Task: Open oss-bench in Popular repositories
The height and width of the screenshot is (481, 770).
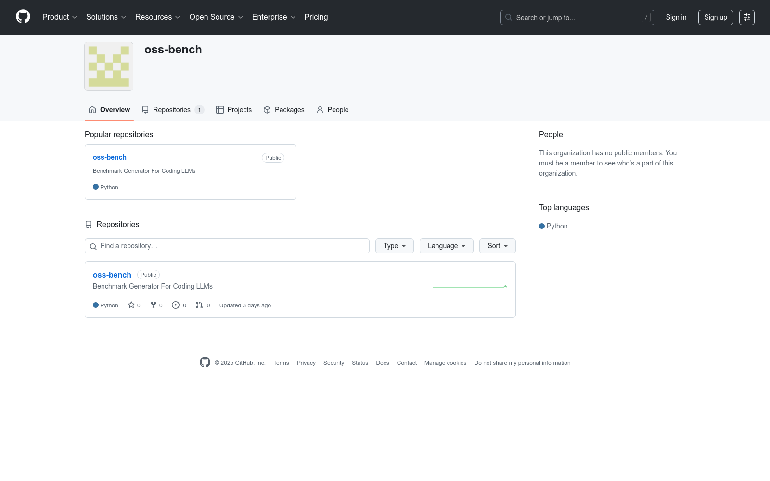Action: 110,157
